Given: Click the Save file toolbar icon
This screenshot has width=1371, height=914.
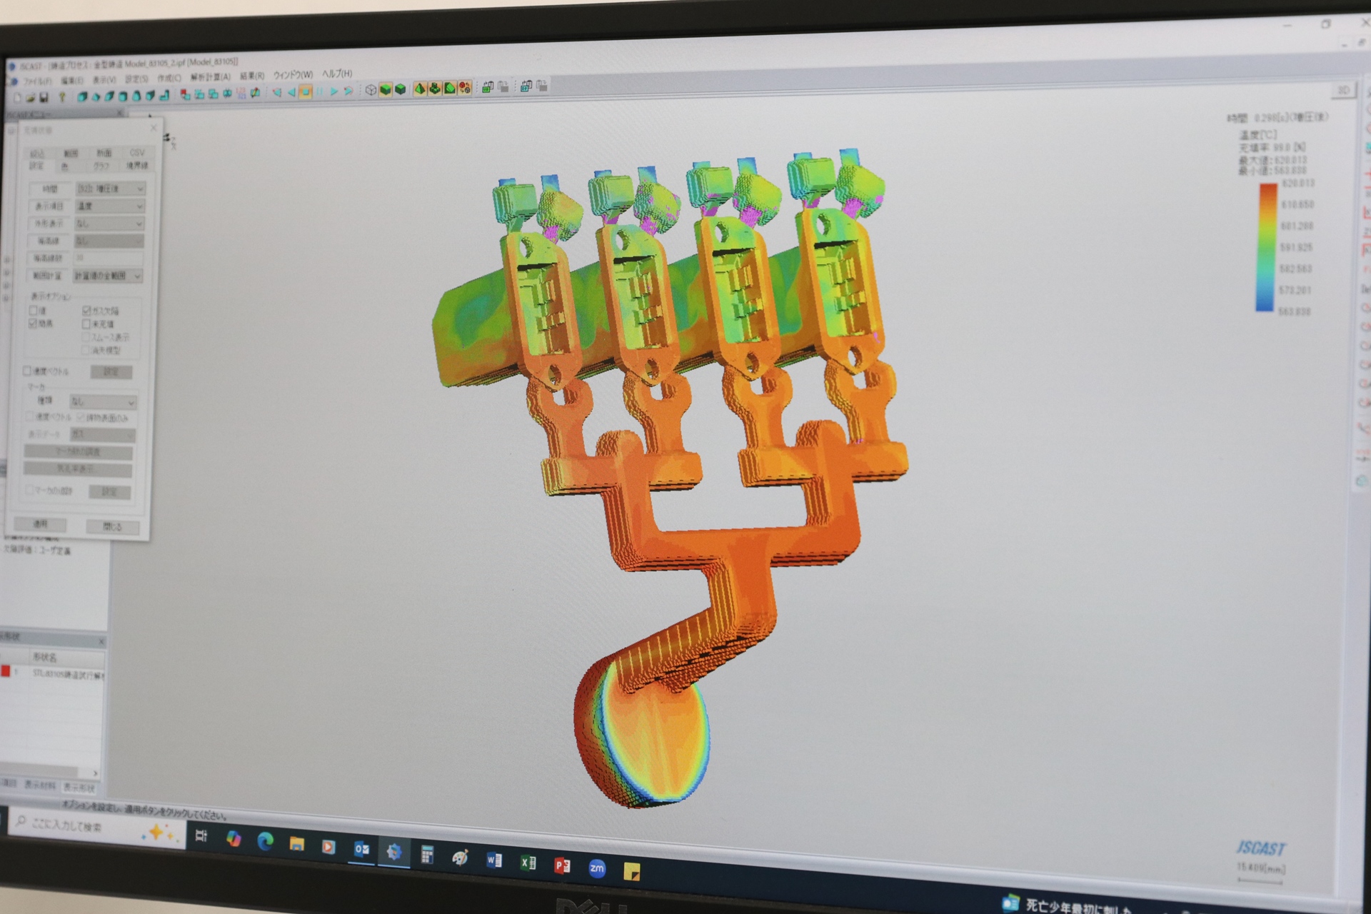Looking at the screenshot, I should (x=44, y=98).
